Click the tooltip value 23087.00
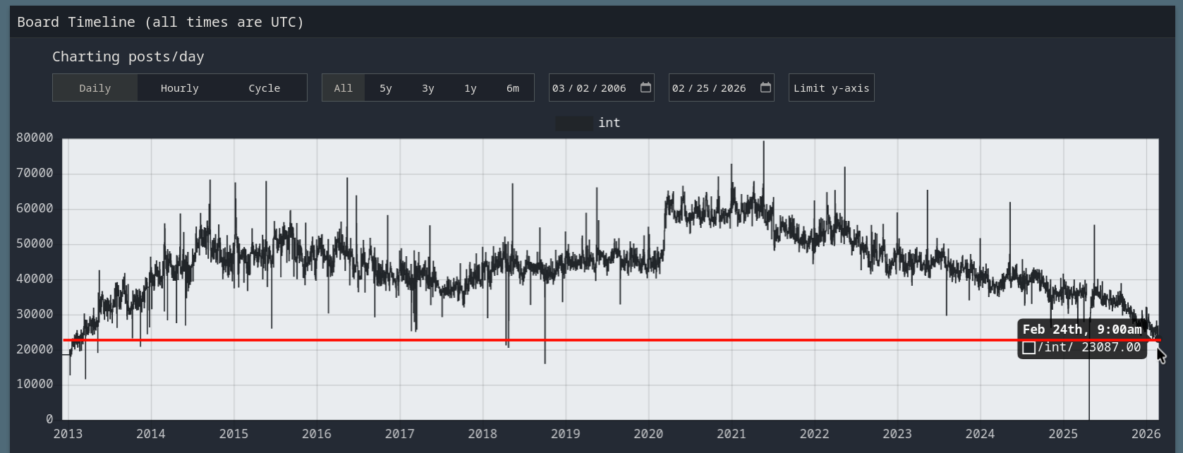The image size is (1183, 453). pyautogui.click(x=1111, y=347)
